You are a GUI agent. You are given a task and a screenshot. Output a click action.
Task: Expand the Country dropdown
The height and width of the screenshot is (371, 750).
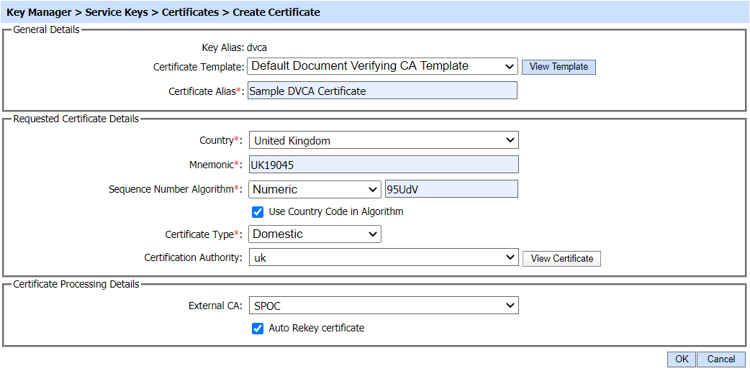tap(383, 140)
